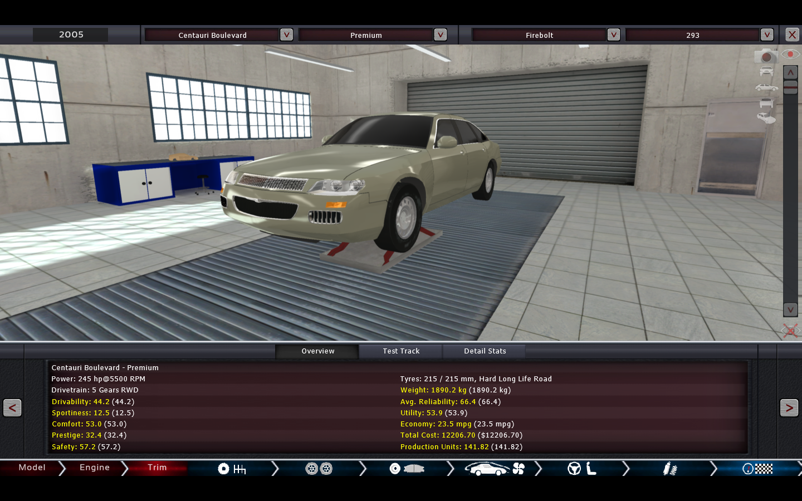Click the camera screenshot icon
Image resolution: width=802 pixels, height=501 pixels.
(766, 56)
